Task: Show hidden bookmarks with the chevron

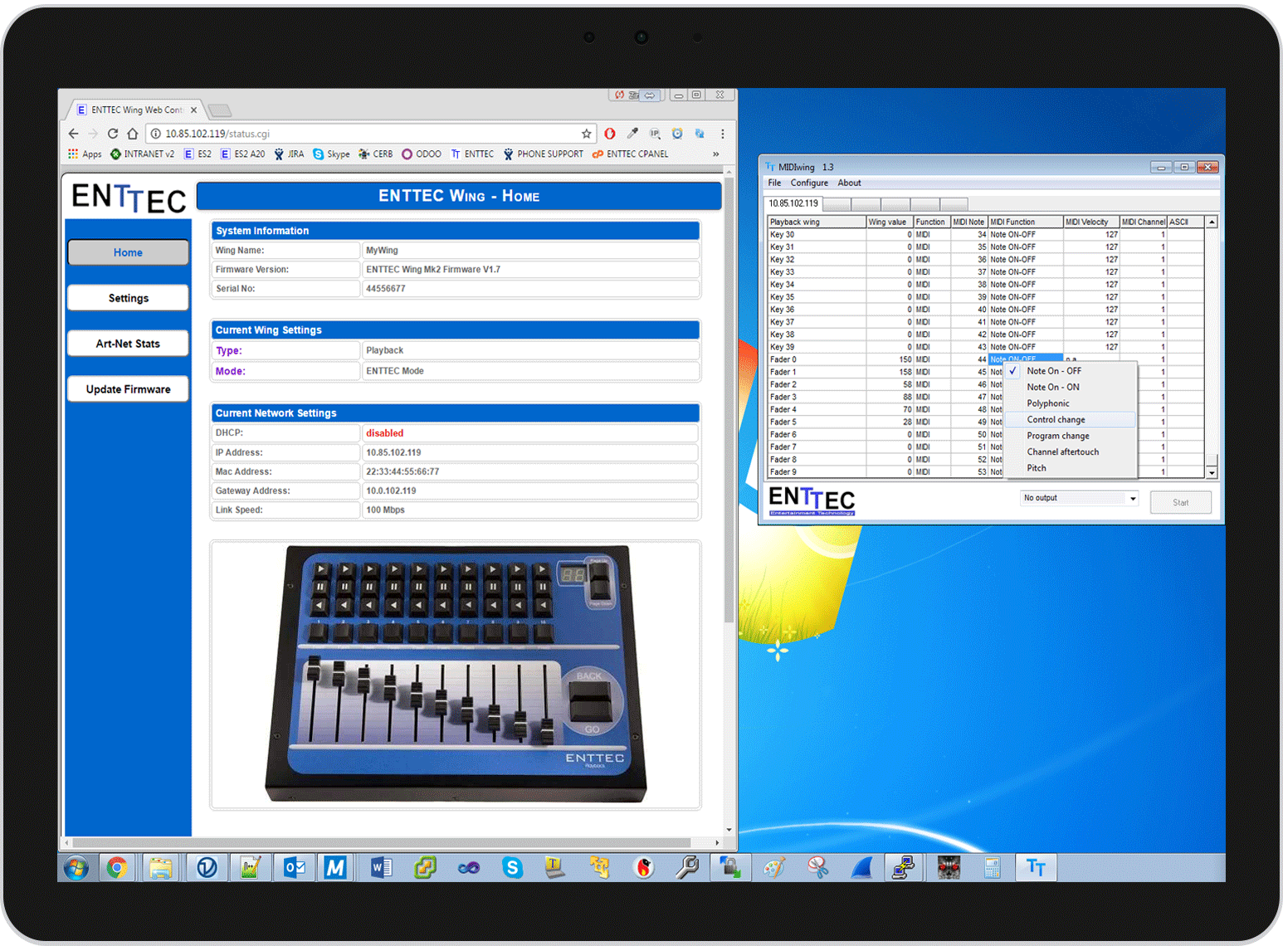Action: [x=715, y=154]
